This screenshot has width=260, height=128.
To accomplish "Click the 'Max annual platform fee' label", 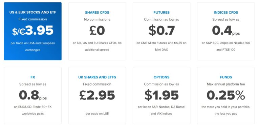I will point(226,84).
